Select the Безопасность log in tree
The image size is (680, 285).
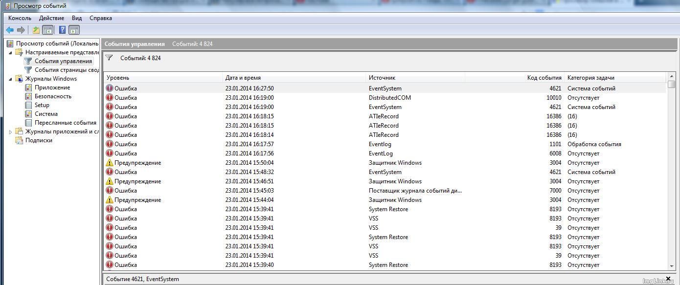pos(53,96)
